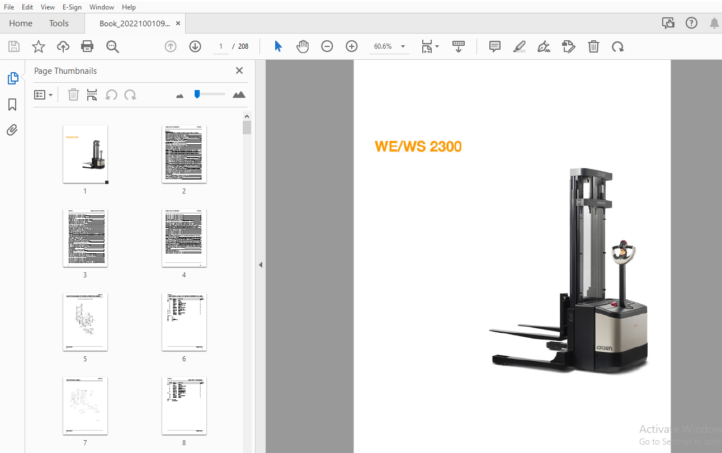Click the upload to cloud icon

(x=63, y=46)
